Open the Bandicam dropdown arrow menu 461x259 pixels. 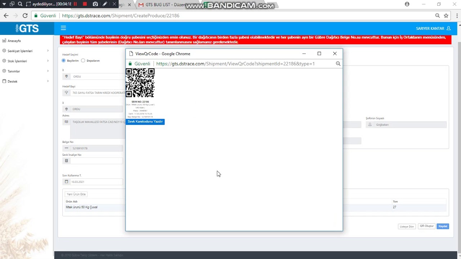(x=4, y=4)
